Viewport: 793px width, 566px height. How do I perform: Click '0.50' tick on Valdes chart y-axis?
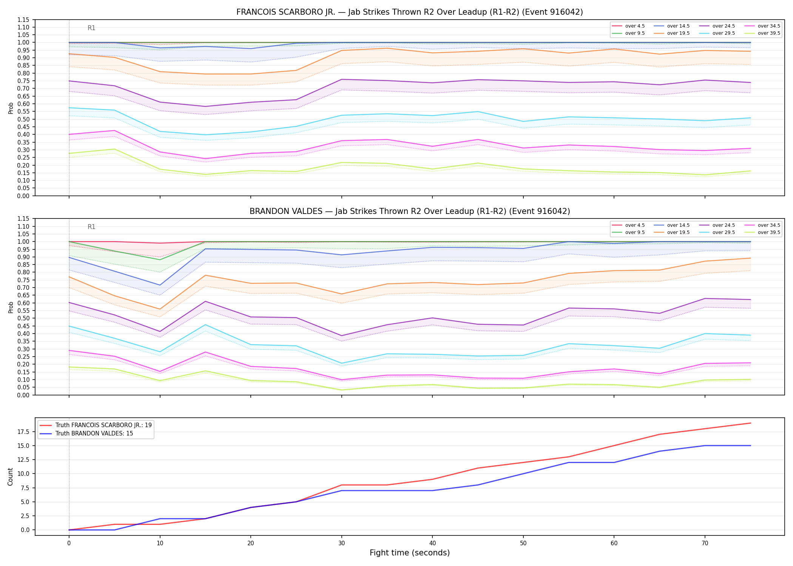coord(24,318)
